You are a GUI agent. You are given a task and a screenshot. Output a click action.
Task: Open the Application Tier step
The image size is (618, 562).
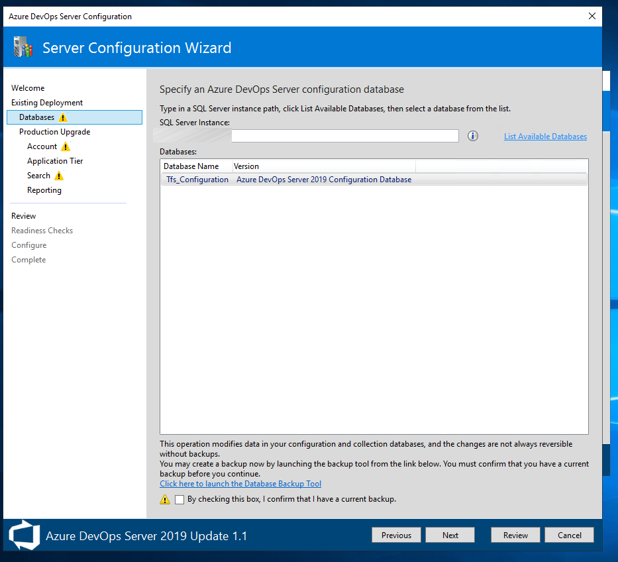point(55,161)
